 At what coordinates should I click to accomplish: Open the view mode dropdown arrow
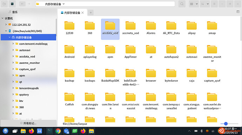(x=197, y=4)
